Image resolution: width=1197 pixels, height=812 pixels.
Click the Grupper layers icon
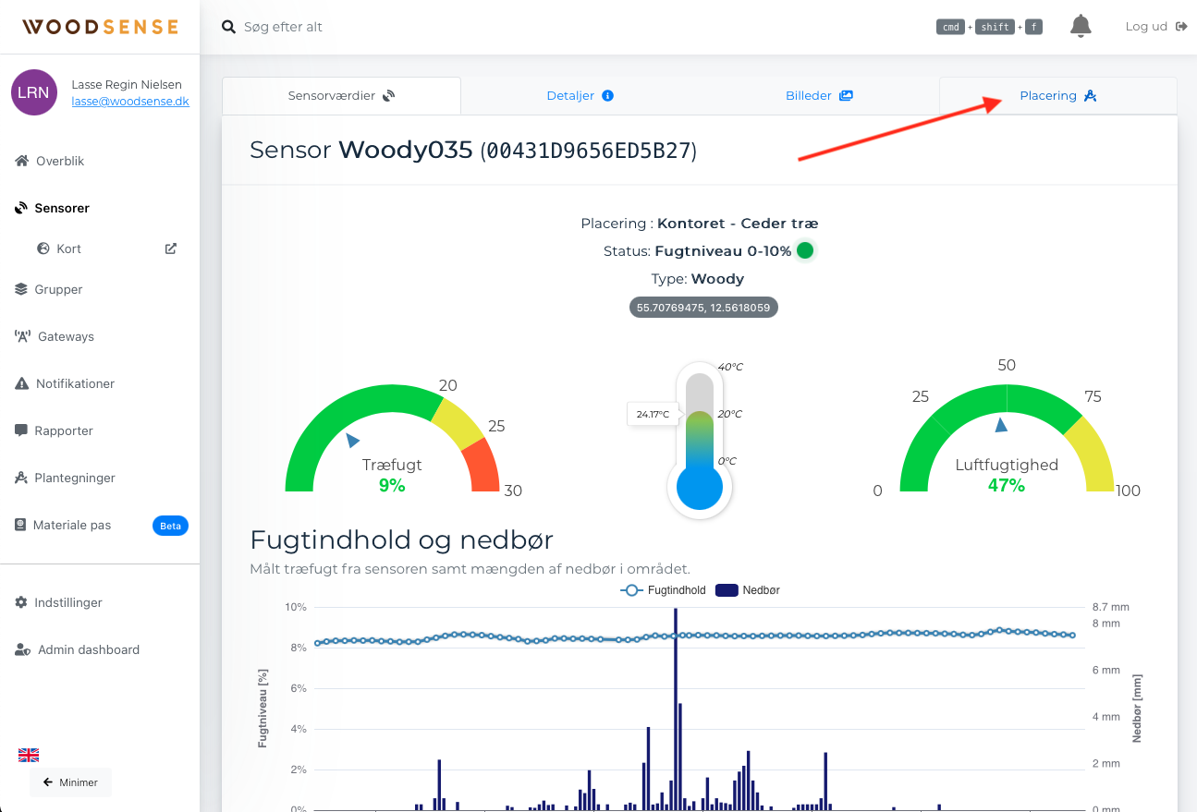coord(22,289)
